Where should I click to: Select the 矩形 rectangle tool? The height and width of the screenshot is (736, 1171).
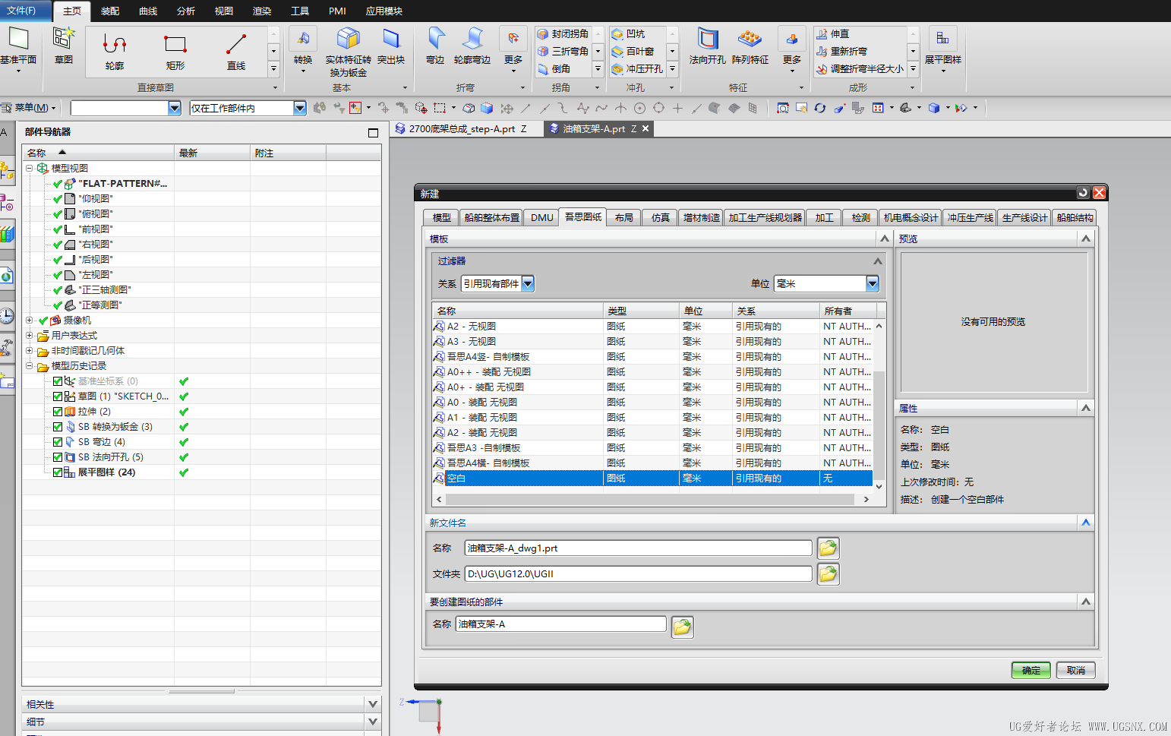click(175, 52)
